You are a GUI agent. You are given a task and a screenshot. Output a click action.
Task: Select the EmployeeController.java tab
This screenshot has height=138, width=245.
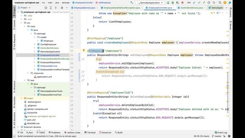click(160, 8)
